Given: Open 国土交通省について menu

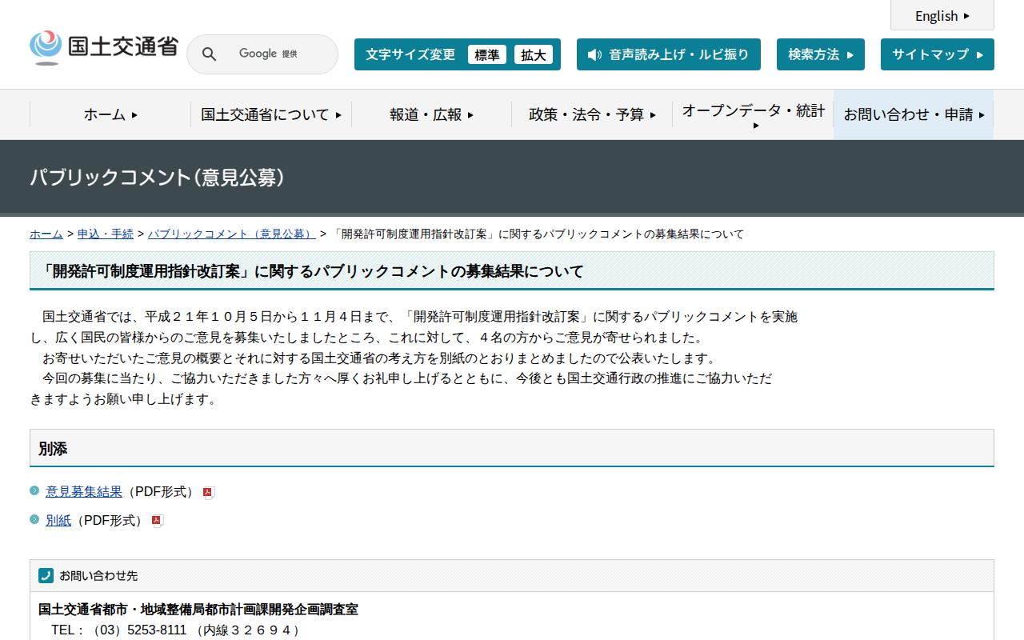Looking at the screenshot, I should pyautogui.click(x=271, y=114).
